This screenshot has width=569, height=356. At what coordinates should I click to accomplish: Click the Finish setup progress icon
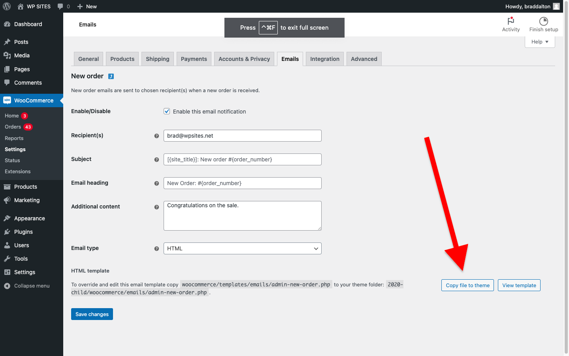pos(543,21)
